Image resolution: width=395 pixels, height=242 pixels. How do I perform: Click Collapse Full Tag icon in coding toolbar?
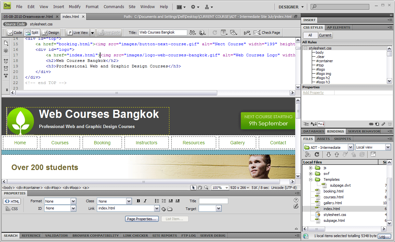tap(6, 61)
